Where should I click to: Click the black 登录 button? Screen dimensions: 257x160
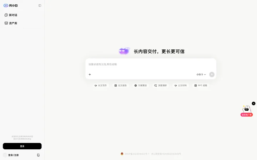[x=22, y=146]
